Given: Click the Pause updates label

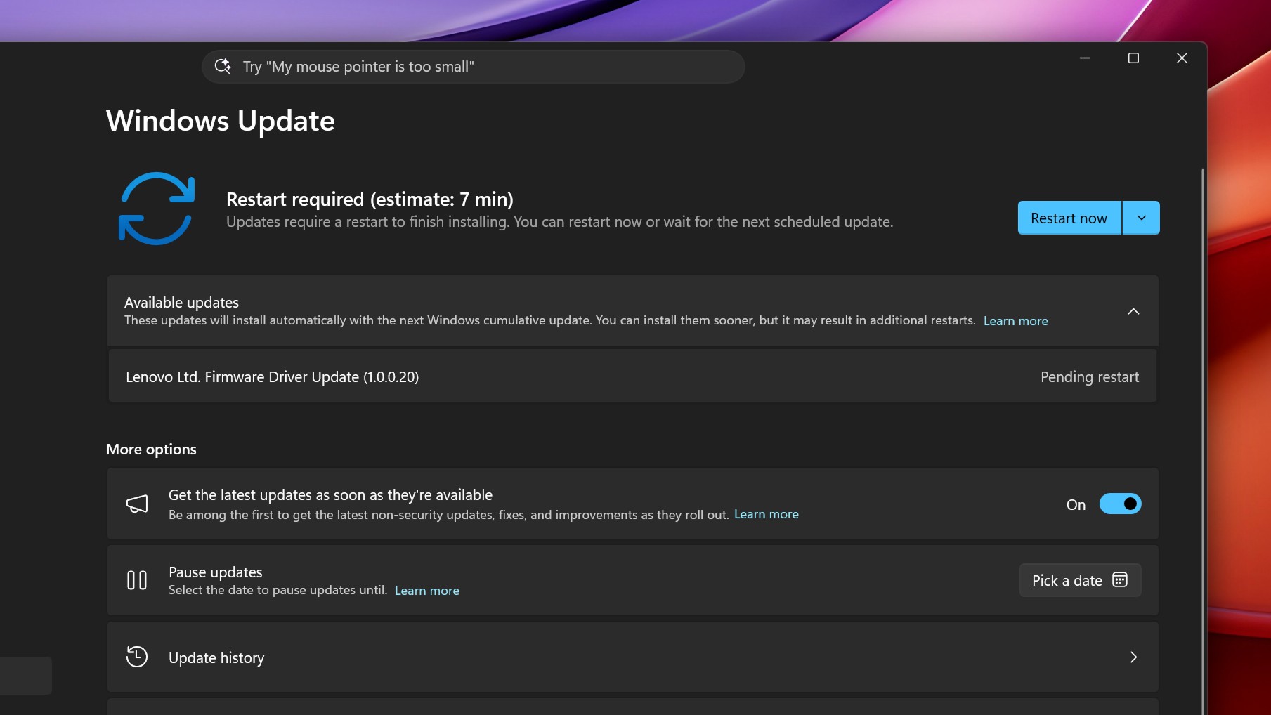Looking at the screenshot, I should click(x=216, y=572).
